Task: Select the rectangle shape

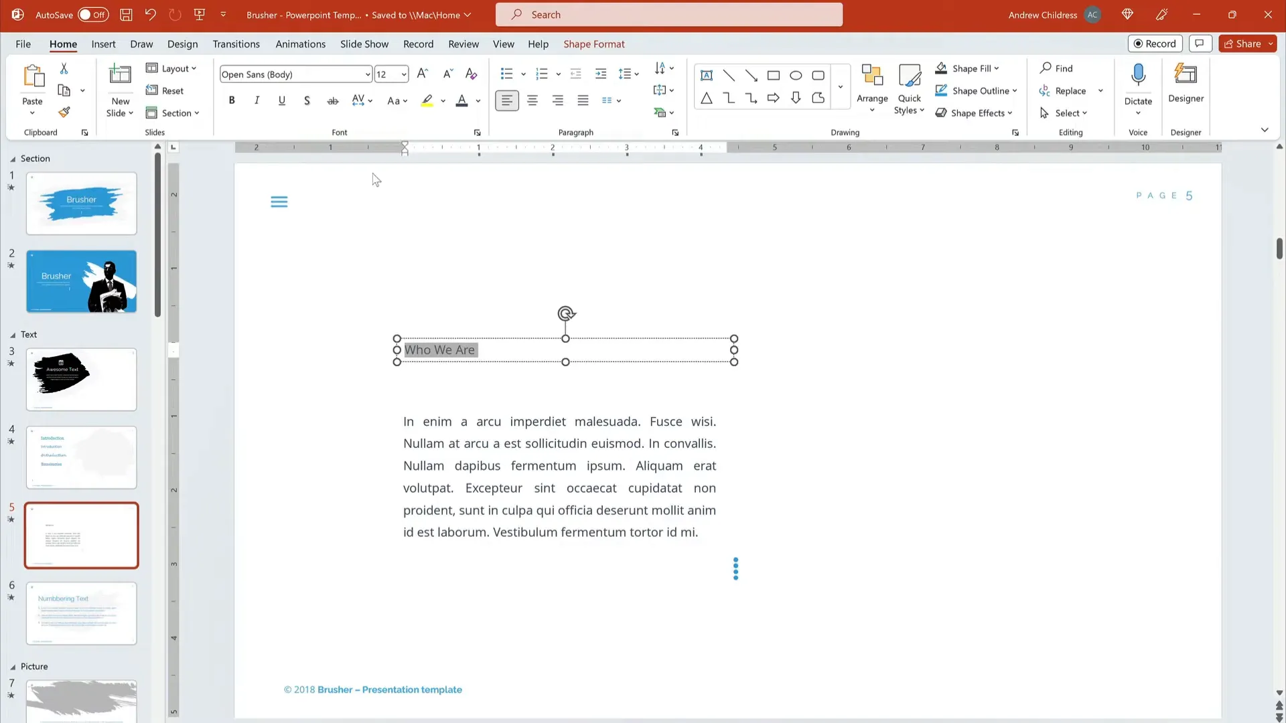Action: click(x=774, y=75)
